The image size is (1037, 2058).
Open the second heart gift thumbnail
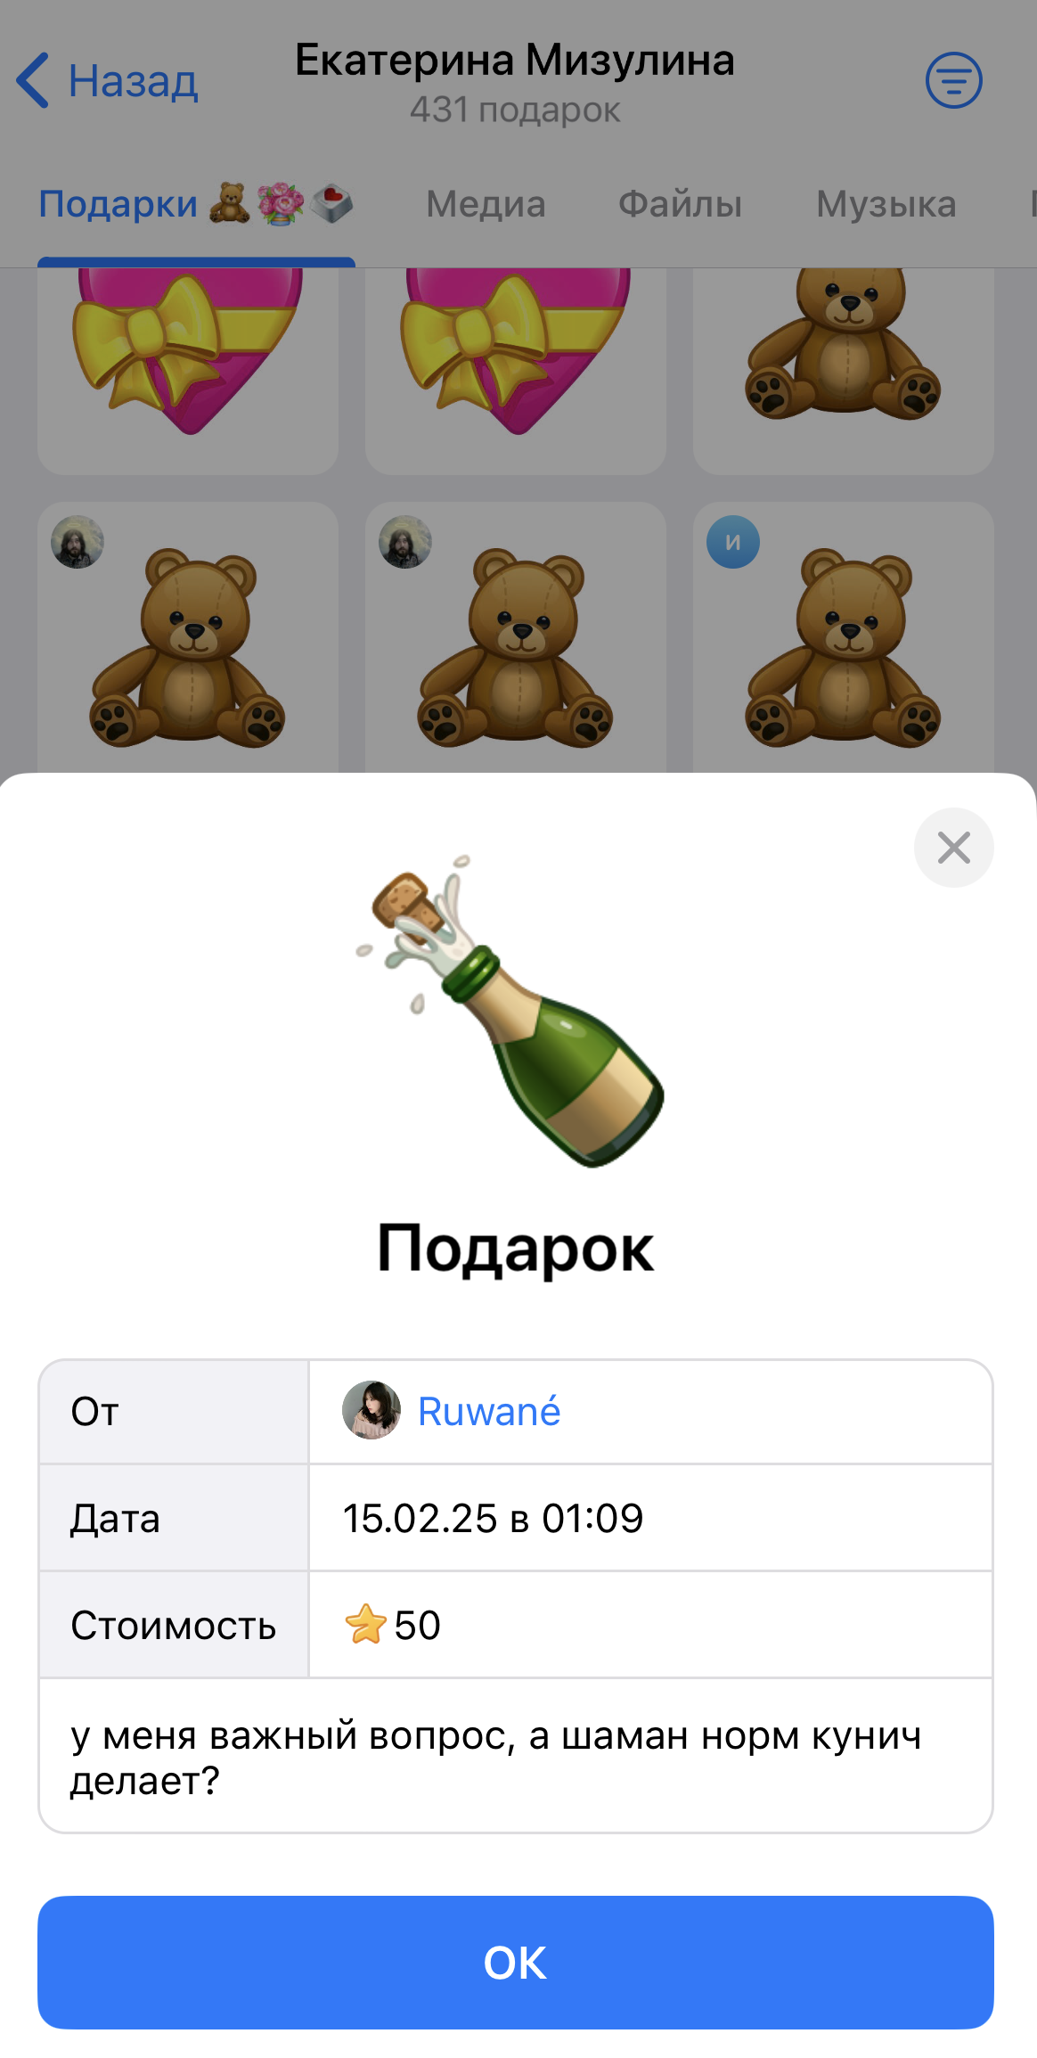point(516,371)
